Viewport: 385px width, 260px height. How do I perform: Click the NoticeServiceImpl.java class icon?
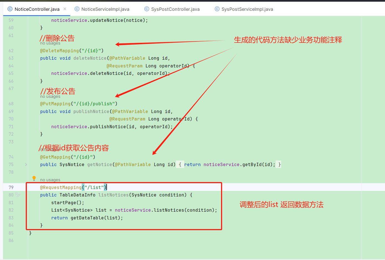point(77,9)
